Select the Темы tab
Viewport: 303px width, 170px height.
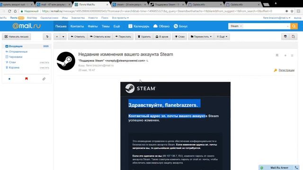coord(106,26)
